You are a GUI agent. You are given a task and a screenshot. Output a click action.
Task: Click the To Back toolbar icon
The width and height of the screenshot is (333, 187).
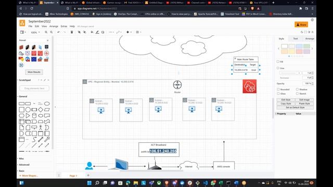[x=84, y=32]
